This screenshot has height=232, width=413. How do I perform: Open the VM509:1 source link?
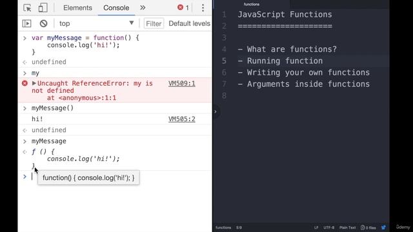click(182, 83)
